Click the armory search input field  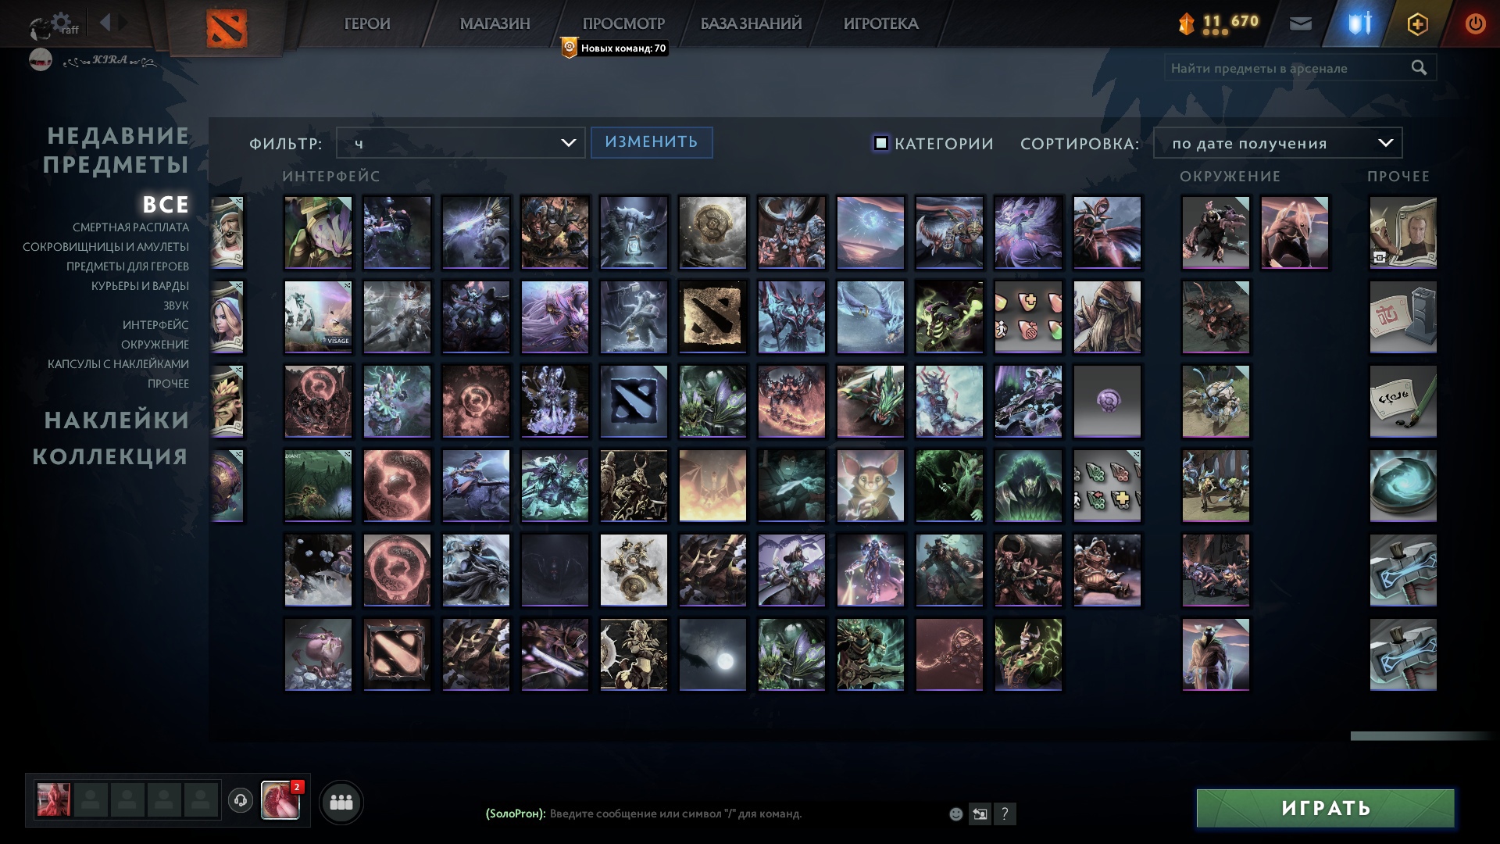pos(1300,68)
